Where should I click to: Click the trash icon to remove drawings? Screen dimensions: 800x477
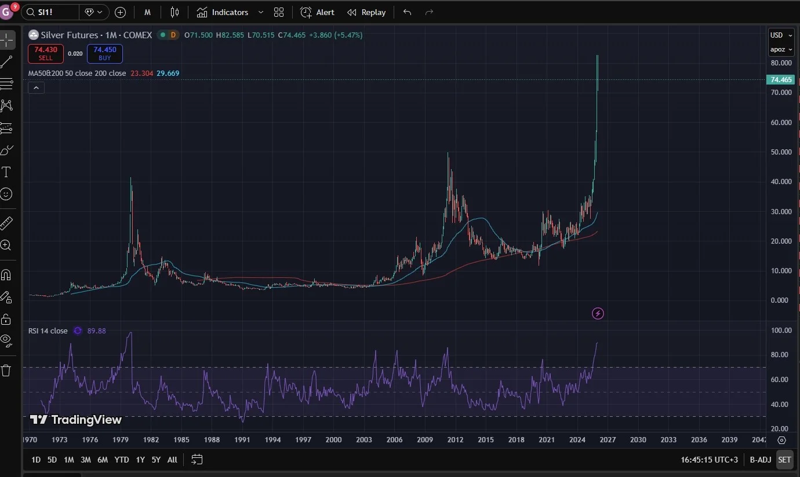click(6, 370)
